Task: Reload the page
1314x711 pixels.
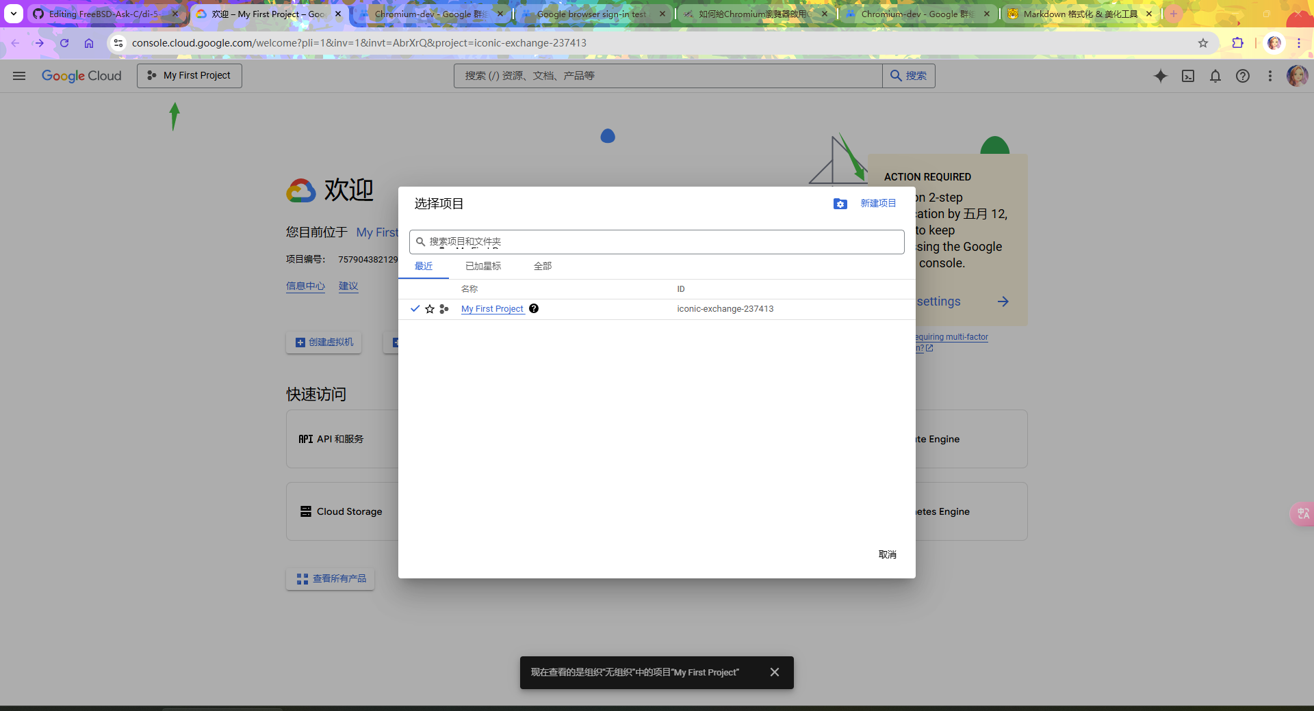Action: click(64, 43)
